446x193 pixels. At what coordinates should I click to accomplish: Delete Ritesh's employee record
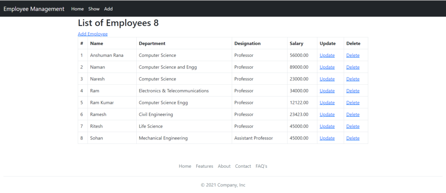click(353, 126)
